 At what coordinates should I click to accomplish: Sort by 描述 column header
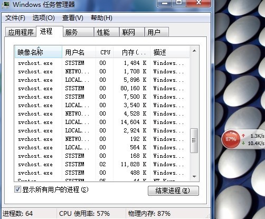169,52
